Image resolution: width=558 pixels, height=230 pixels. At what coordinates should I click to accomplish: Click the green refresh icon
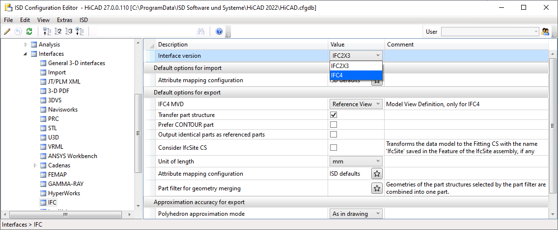(x=29, y=31)
